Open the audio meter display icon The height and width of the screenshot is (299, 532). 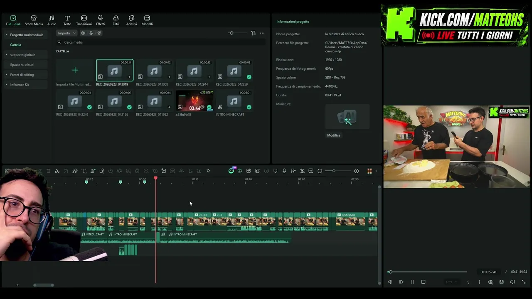pos(369,171)
